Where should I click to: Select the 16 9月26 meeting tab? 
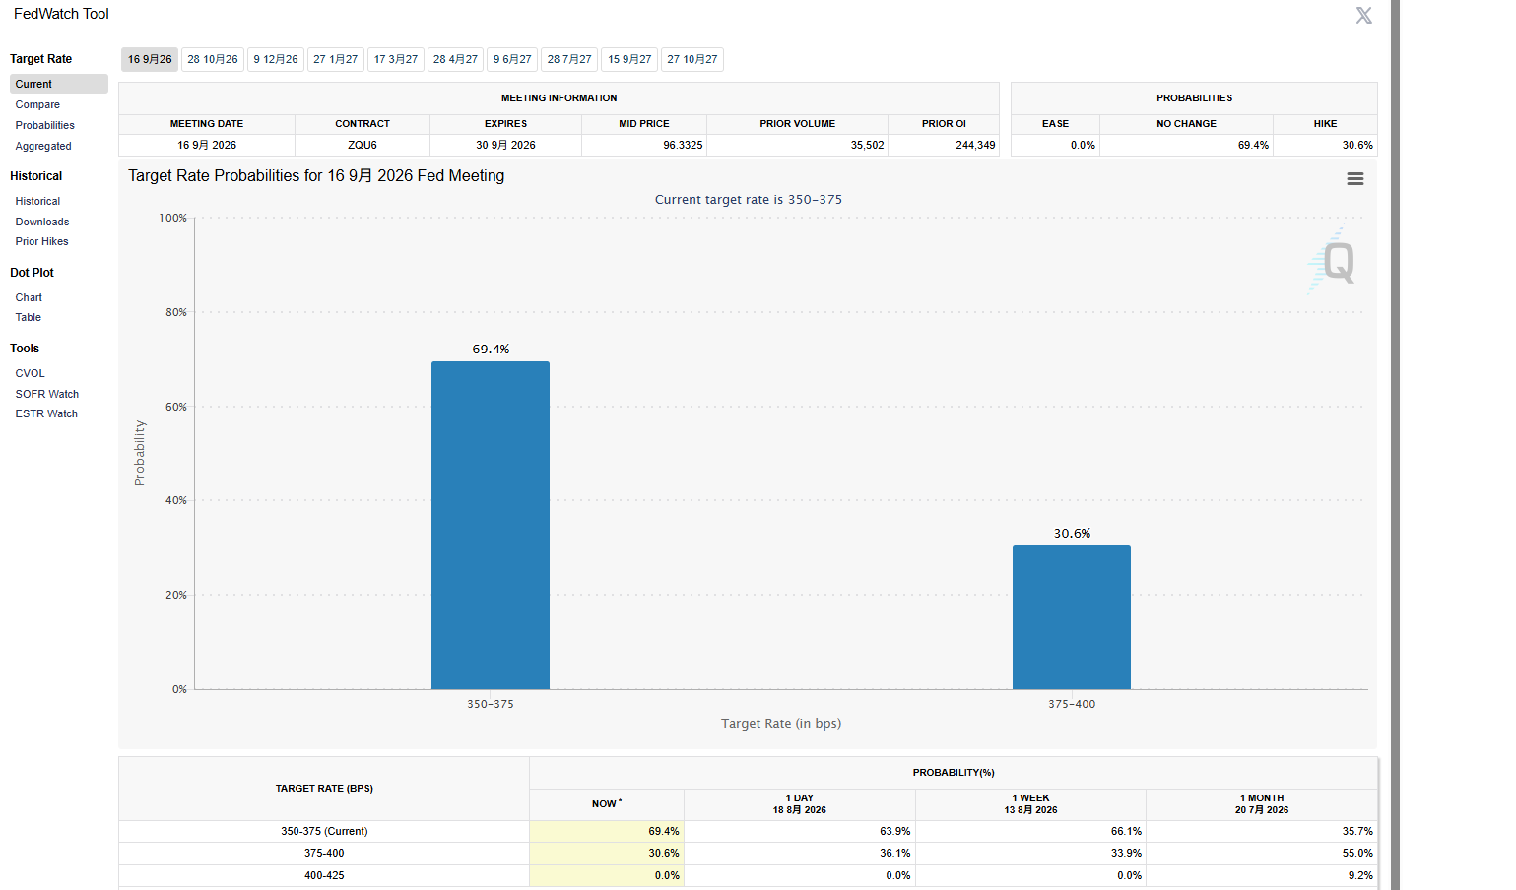tap(150, 60)
